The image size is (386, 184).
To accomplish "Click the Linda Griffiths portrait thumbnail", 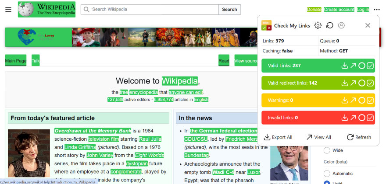I will pos(29,153).
